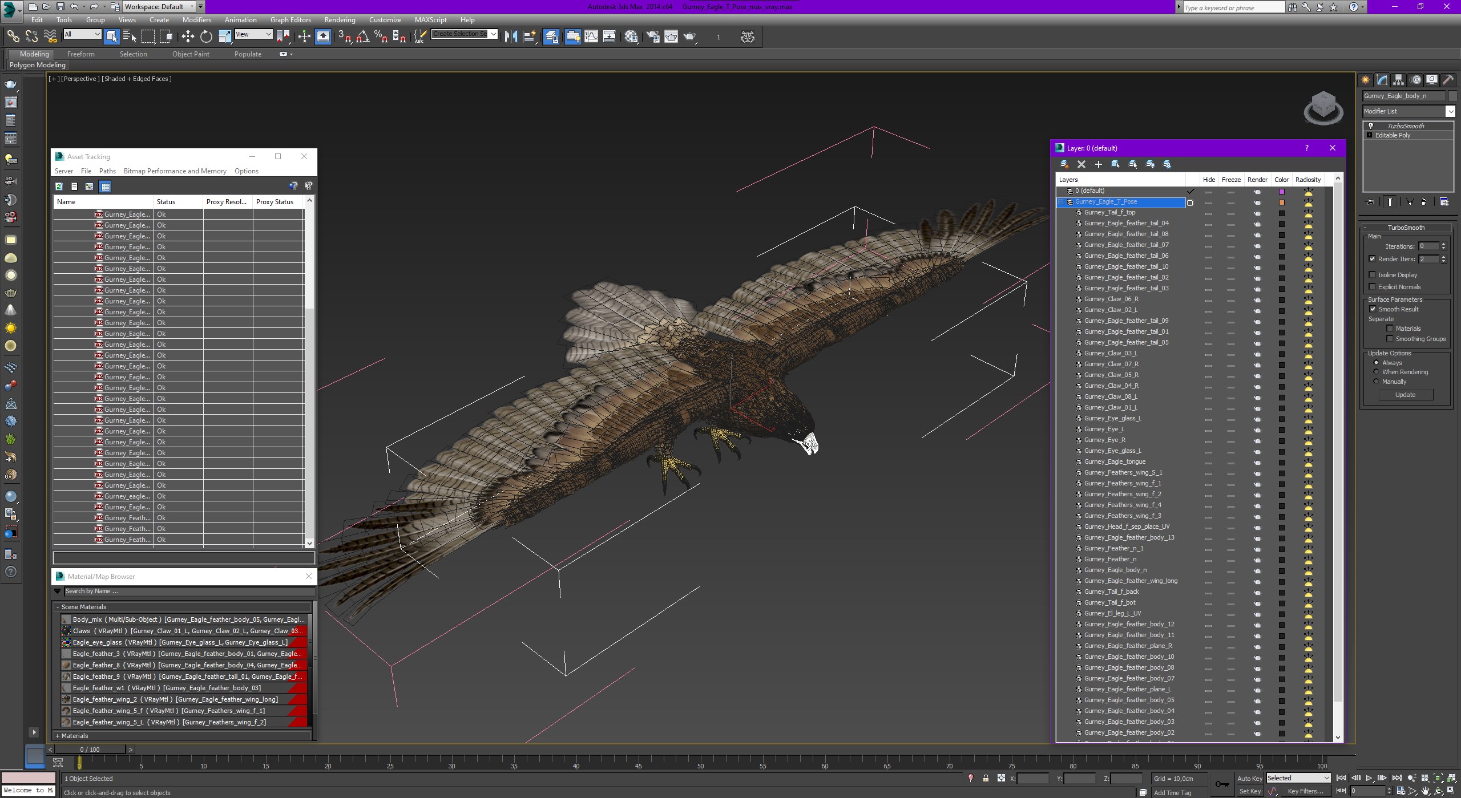The height and width of the screenshot is (798, 1461).
Task: Refresh the Asset Tracking list
Action: point(59,187)
